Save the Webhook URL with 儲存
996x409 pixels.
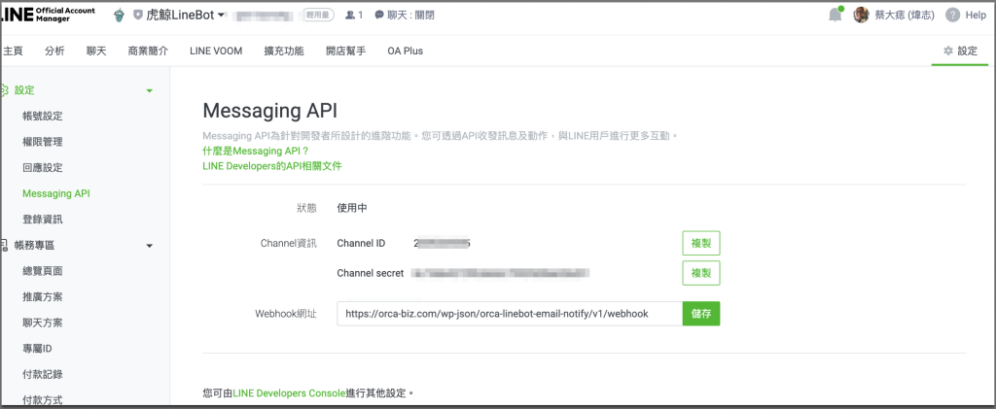coord(700,314)
